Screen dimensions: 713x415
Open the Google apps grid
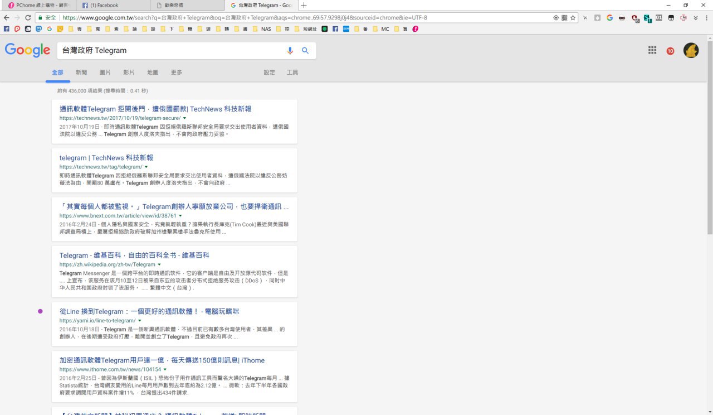652,50
